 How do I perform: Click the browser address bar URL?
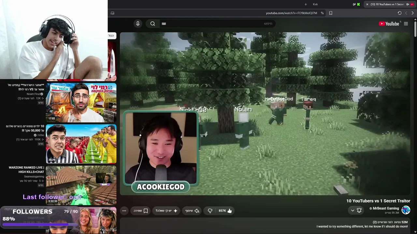tap(291, 13)
